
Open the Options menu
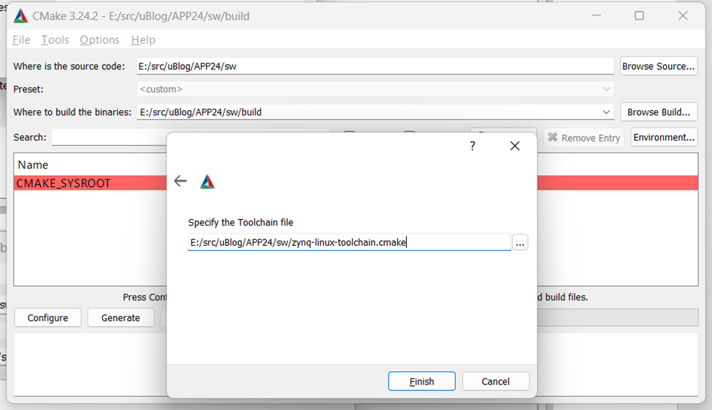(99, 40)
